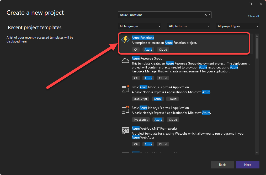Screen dimensions: 266x175
Task: Expand the All platforms filter dropdown
Action: [189, 26]
